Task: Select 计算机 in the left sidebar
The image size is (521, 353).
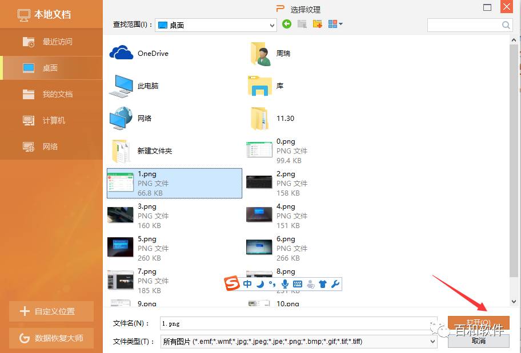Action: (51, 120)
